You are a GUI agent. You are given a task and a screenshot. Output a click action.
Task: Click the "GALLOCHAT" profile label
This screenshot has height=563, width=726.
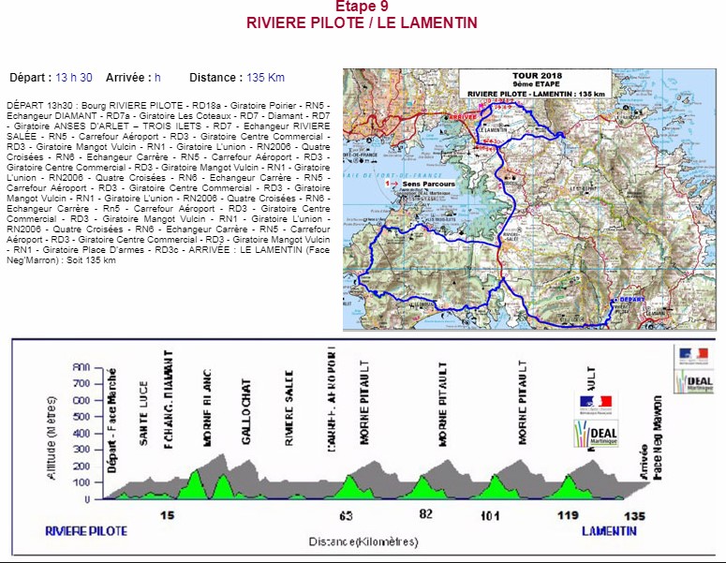[245, 412]
